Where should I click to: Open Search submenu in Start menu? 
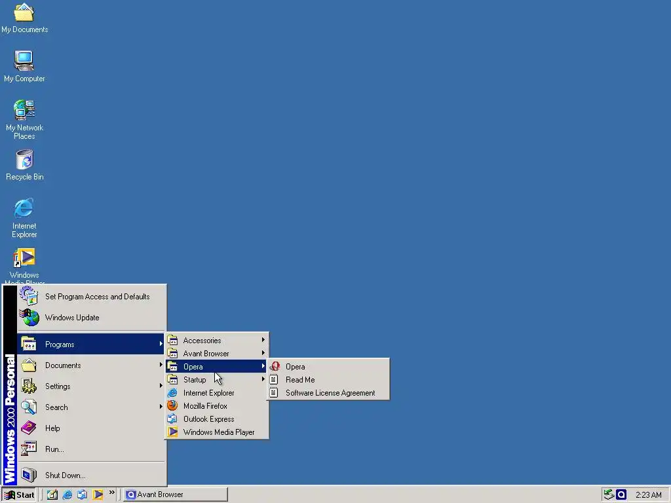click(92, 407)
